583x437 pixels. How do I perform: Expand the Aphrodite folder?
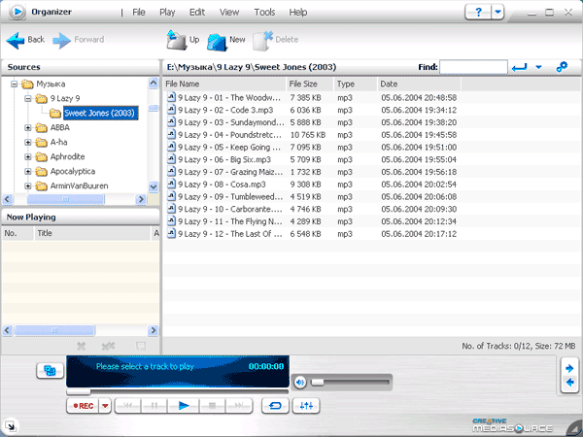point(28,156)
